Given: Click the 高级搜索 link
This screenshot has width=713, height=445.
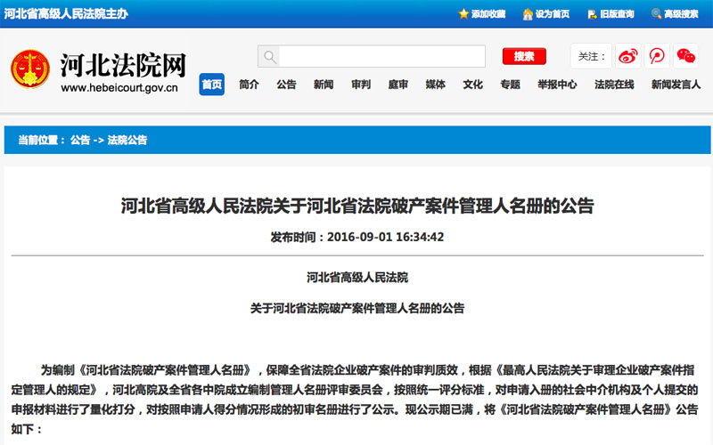Looking at the screenshot, I should point(681,14).
